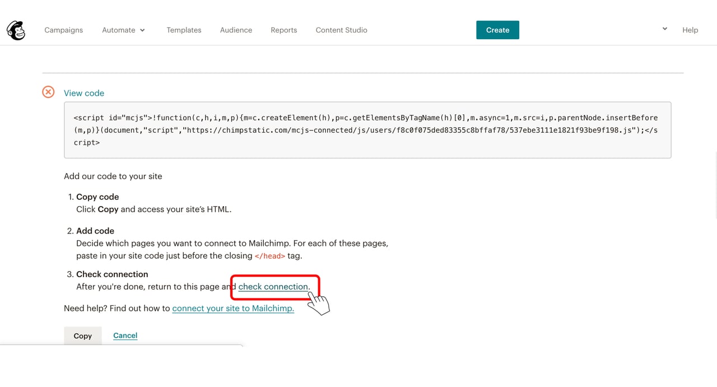Click the Cancel link

tap(125, 335)
